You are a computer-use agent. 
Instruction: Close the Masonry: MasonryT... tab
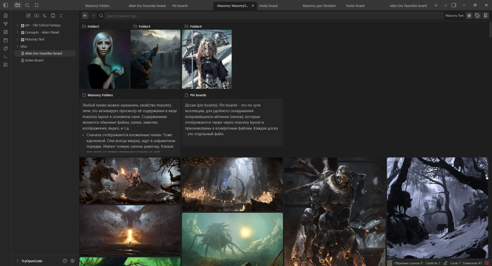pyautogui.click(x=253, y=6)
